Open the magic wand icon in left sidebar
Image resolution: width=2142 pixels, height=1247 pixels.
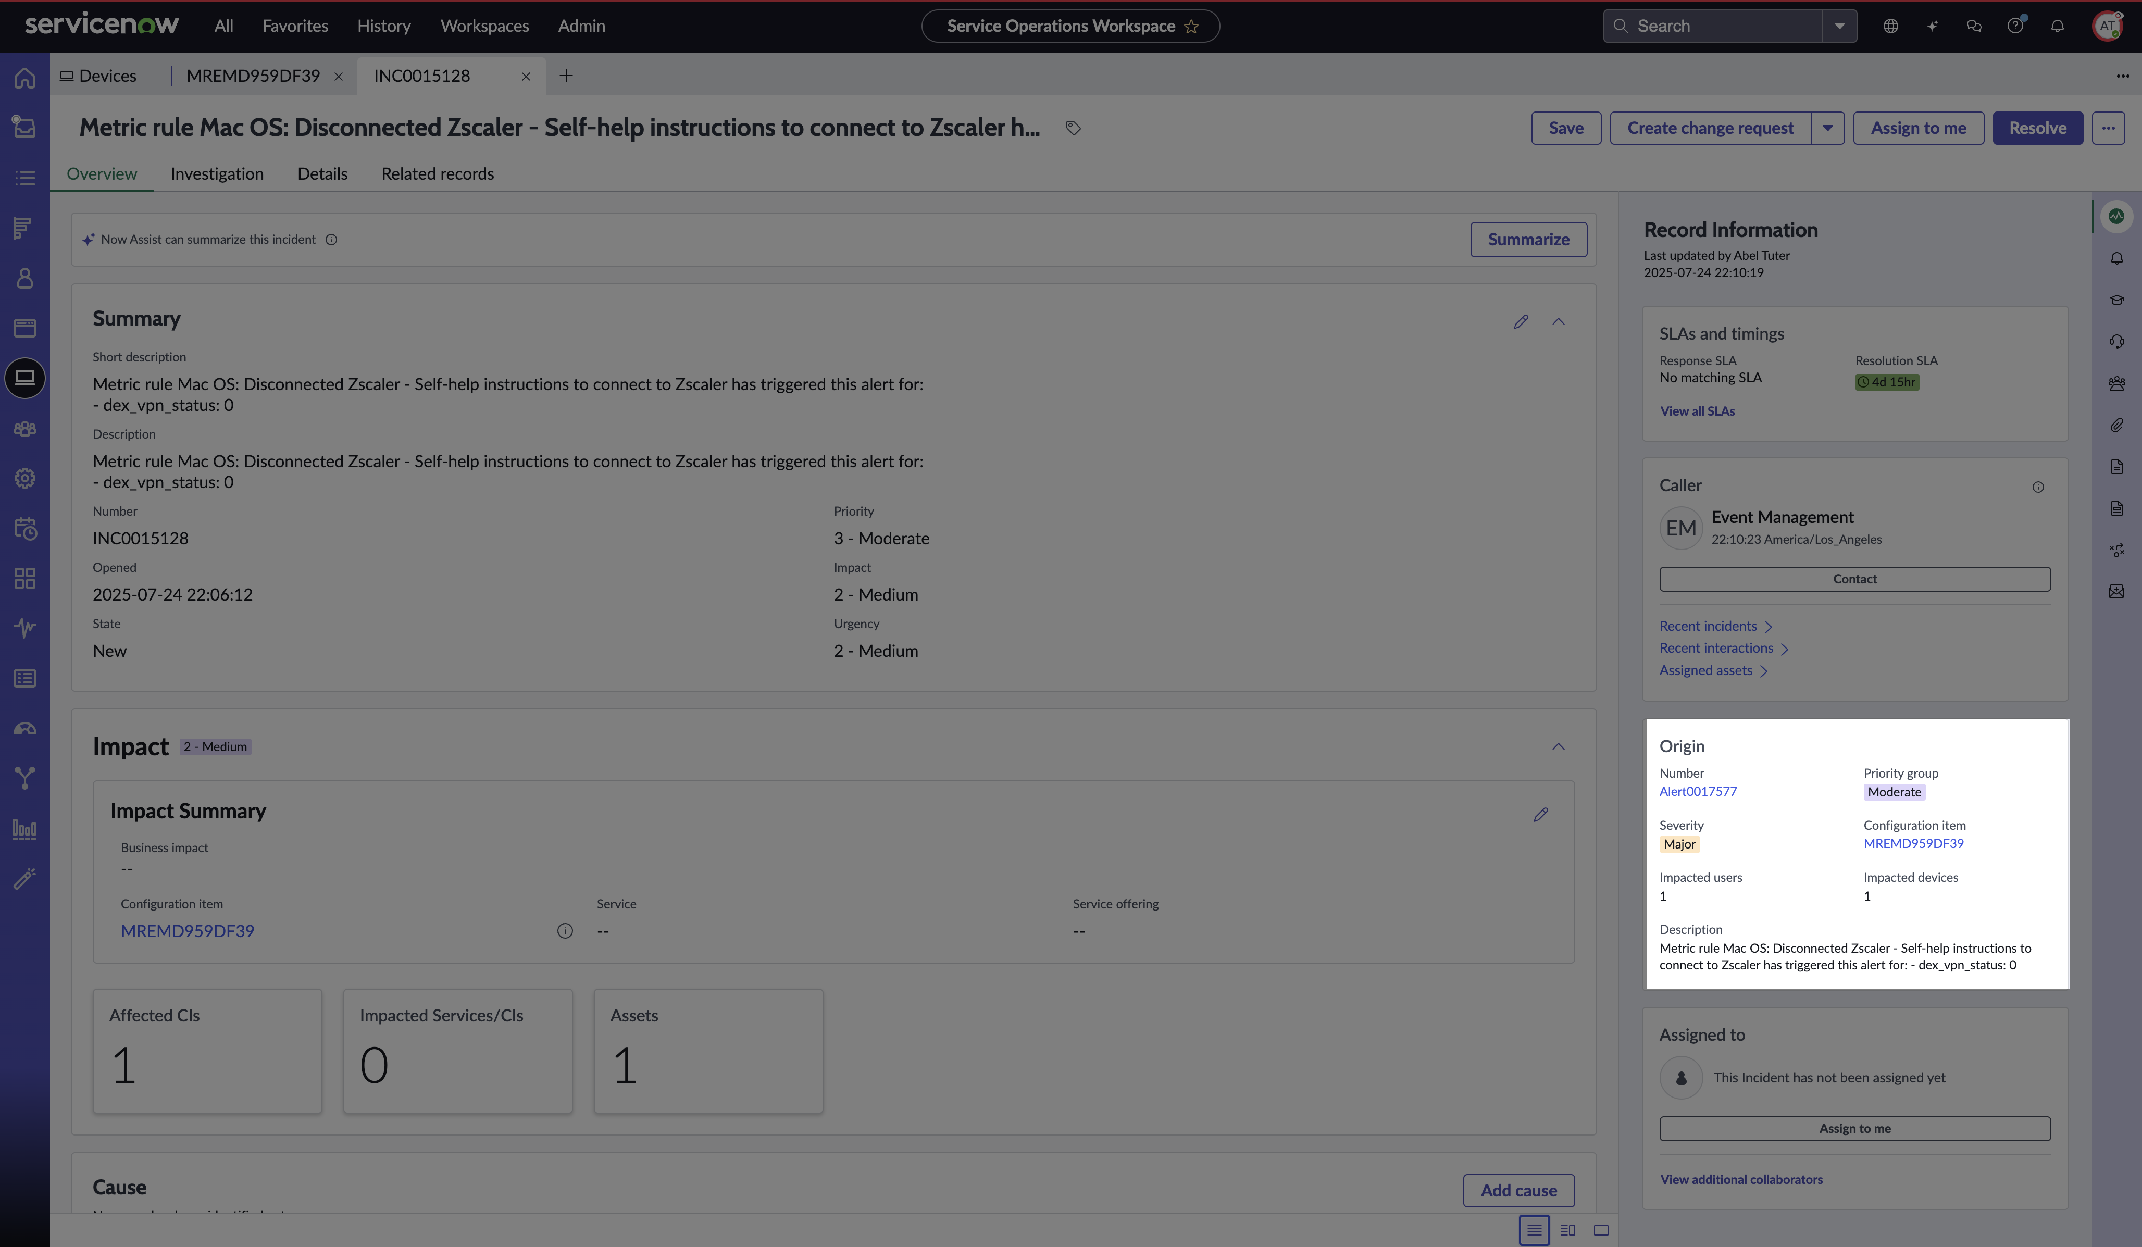tap(24, 878)
